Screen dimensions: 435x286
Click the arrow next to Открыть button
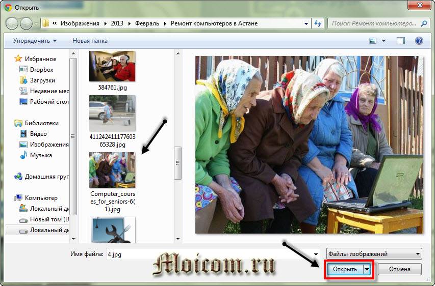tap(367, 269)
